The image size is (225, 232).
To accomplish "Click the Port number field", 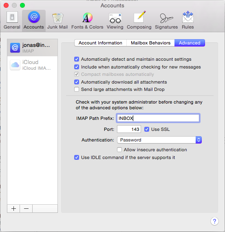I will (x=129, y=129).
